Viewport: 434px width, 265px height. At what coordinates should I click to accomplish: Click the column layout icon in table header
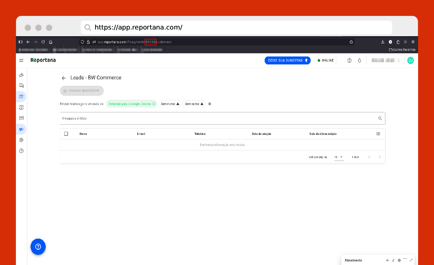pyautogui.click(x=378, y=134)
